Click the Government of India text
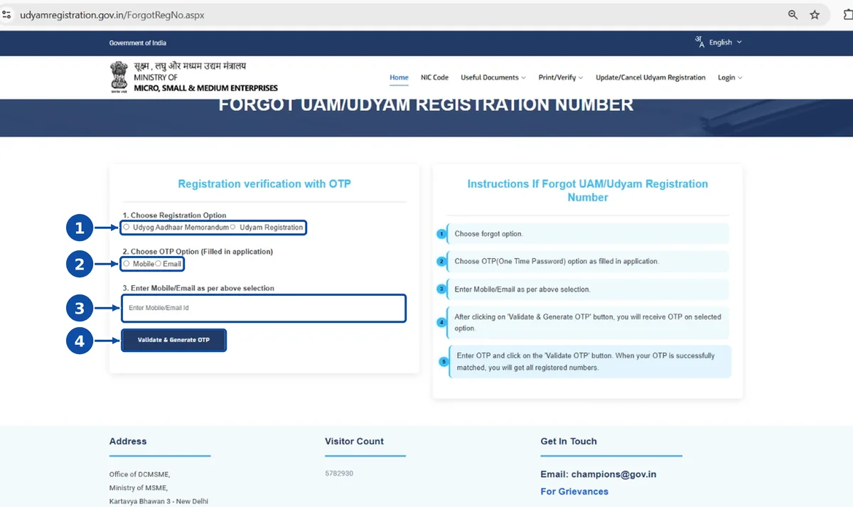Screen dimensions: 853x507 tap(138, 43)
